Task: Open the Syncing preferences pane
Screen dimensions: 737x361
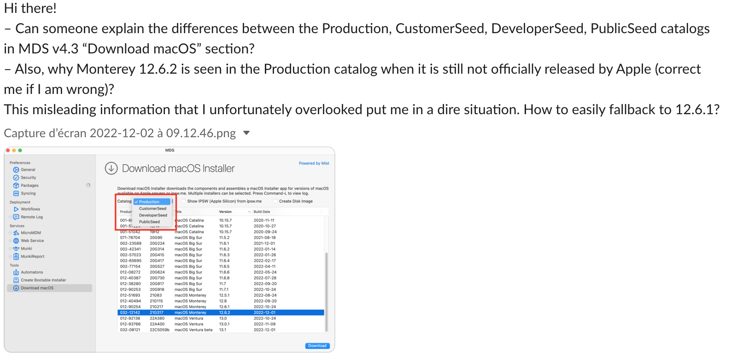Action: pyautogui.click(x=29, y=193)
